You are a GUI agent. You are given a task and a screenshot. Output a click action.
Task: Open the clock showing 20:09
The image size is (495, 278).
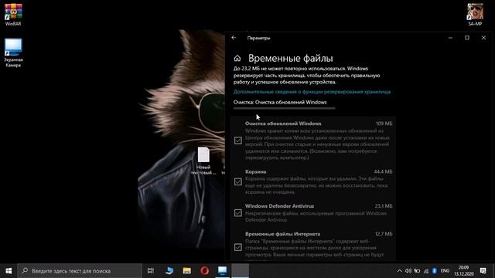pyautogui.click(x=464, y=271)
